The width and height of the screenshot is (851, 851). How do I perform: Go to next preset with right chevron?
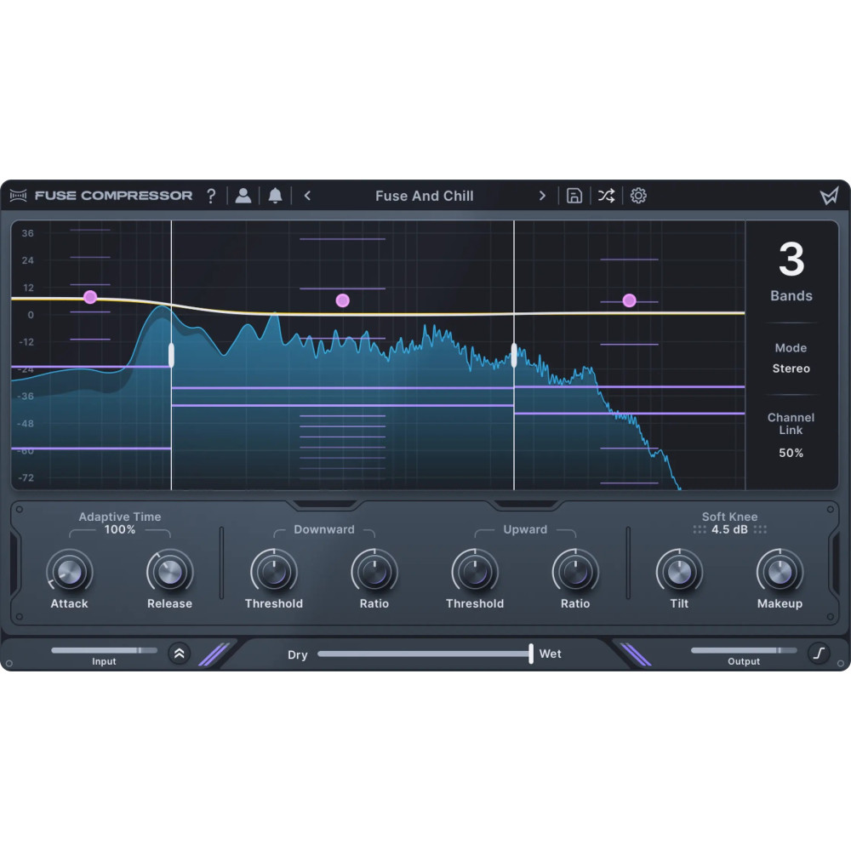[541, 196]
